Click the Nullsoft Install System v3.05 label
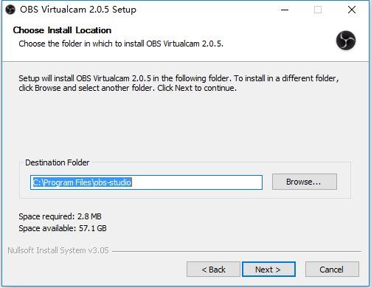Viewport: 371px width, 288px height. 58,250
